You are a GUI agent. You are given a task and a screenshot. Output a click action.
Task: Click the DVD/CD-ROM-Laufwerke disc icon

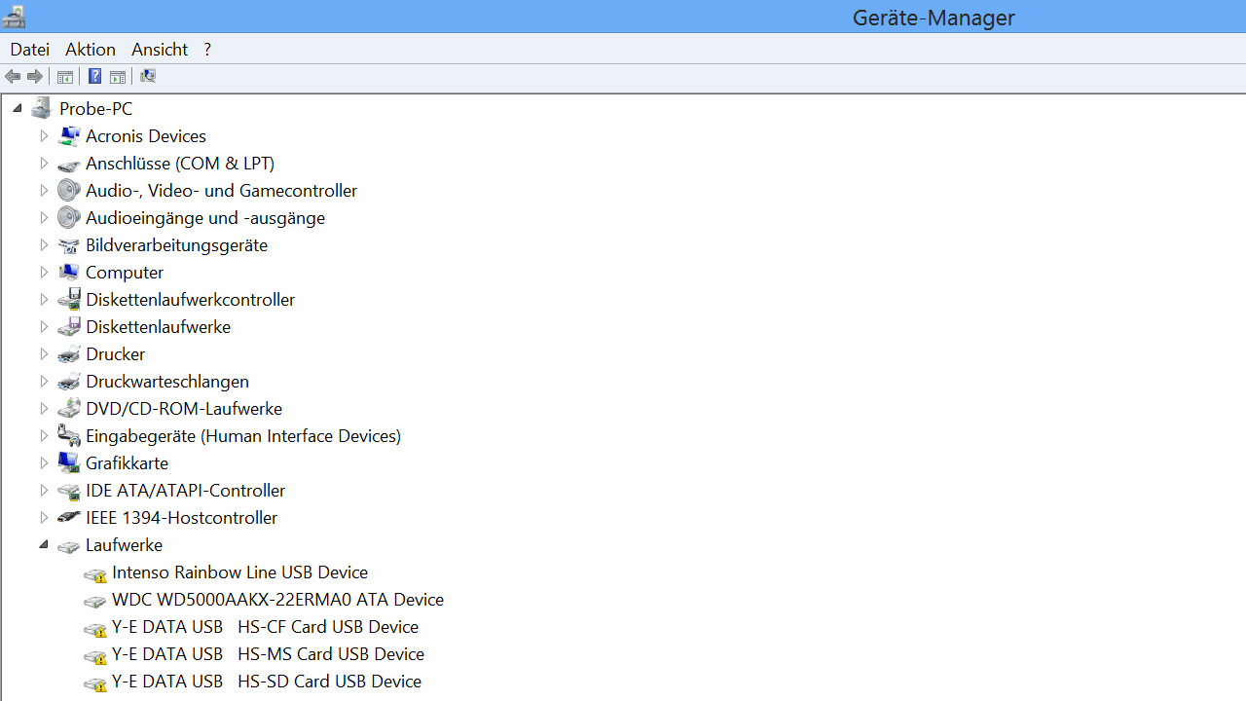point(68,408)
